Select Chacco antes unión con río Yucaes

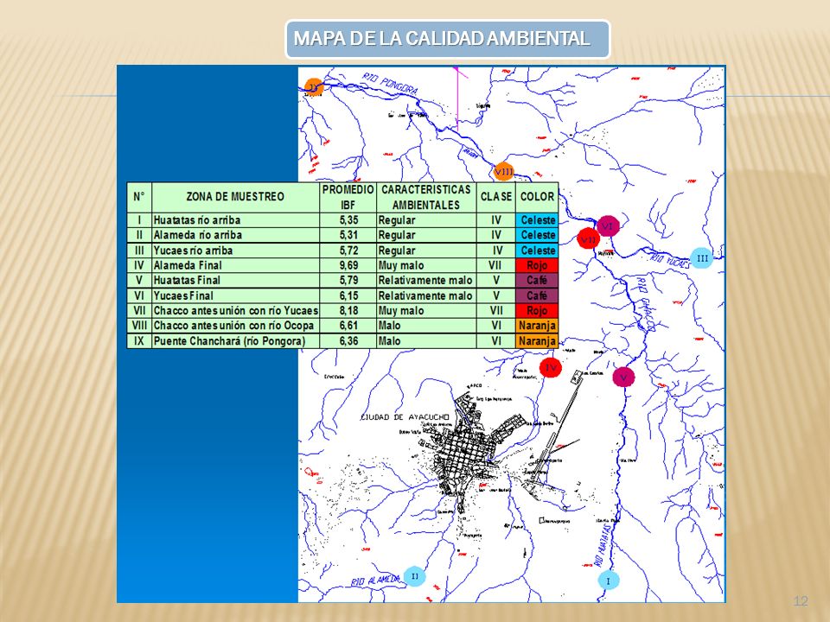[235, 310]
